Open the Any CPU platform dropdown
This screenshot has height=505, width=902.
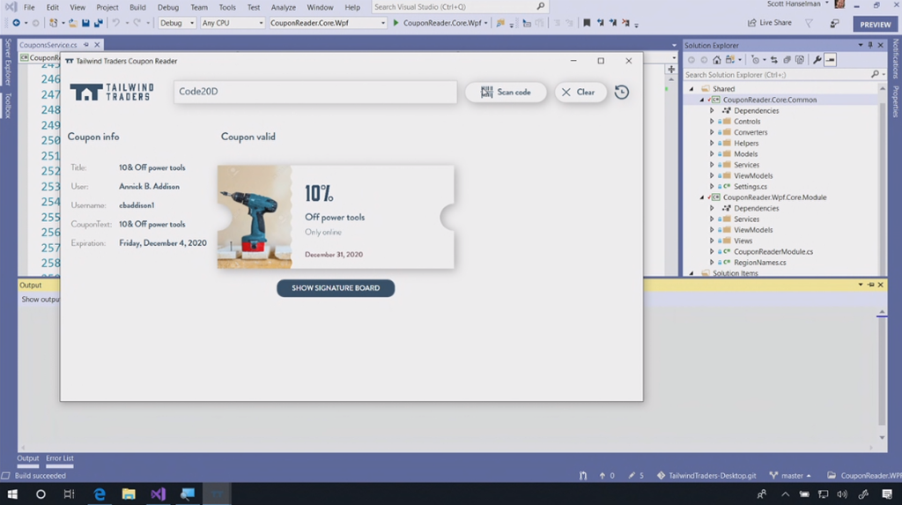pos(232,23)
